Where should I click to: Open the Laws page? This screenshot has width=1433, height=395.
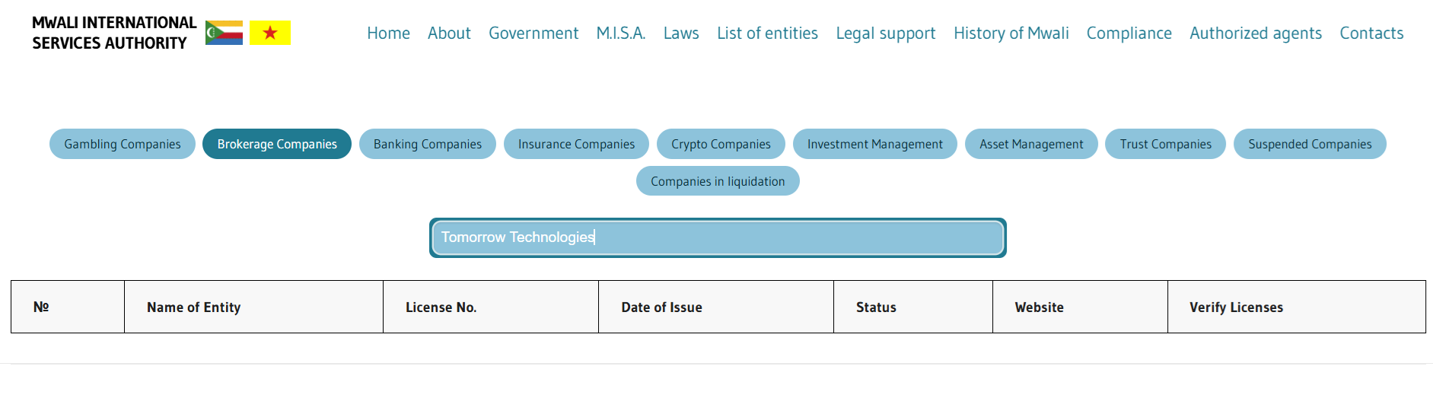pos(681,33)
